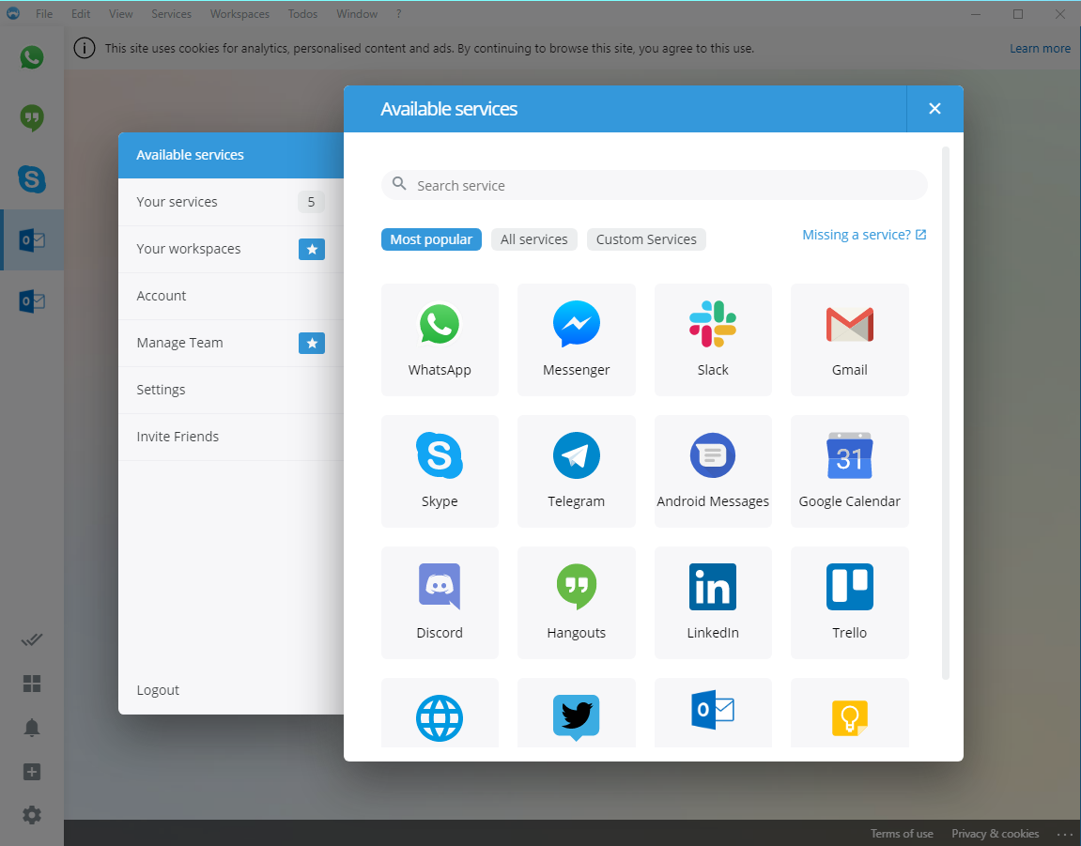Add the Gmail service card
The image size is (1081, 846).
(x=849, y=340)
